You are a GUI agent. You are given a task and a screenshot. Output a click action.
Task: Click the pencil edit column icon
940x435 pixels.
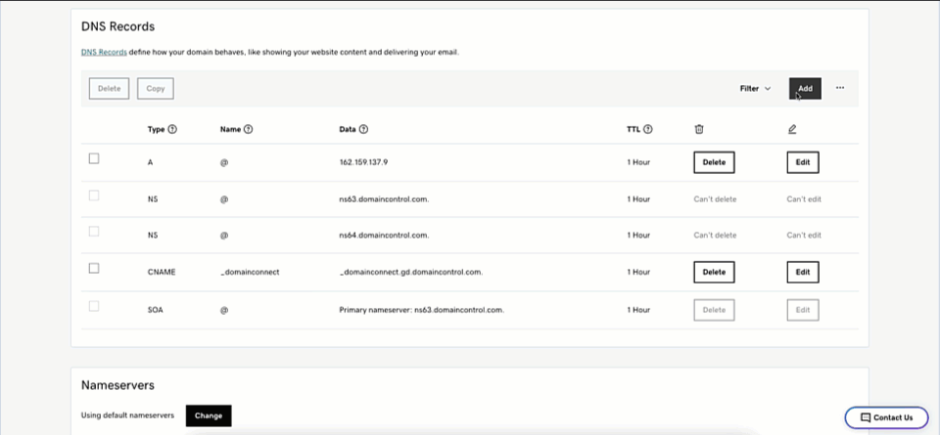792,129
